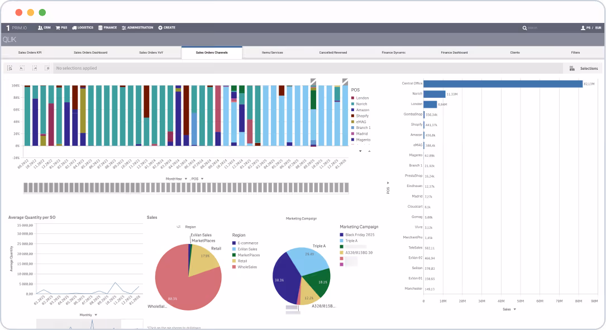Click the smart search selections icon

[x=9, y=68]
